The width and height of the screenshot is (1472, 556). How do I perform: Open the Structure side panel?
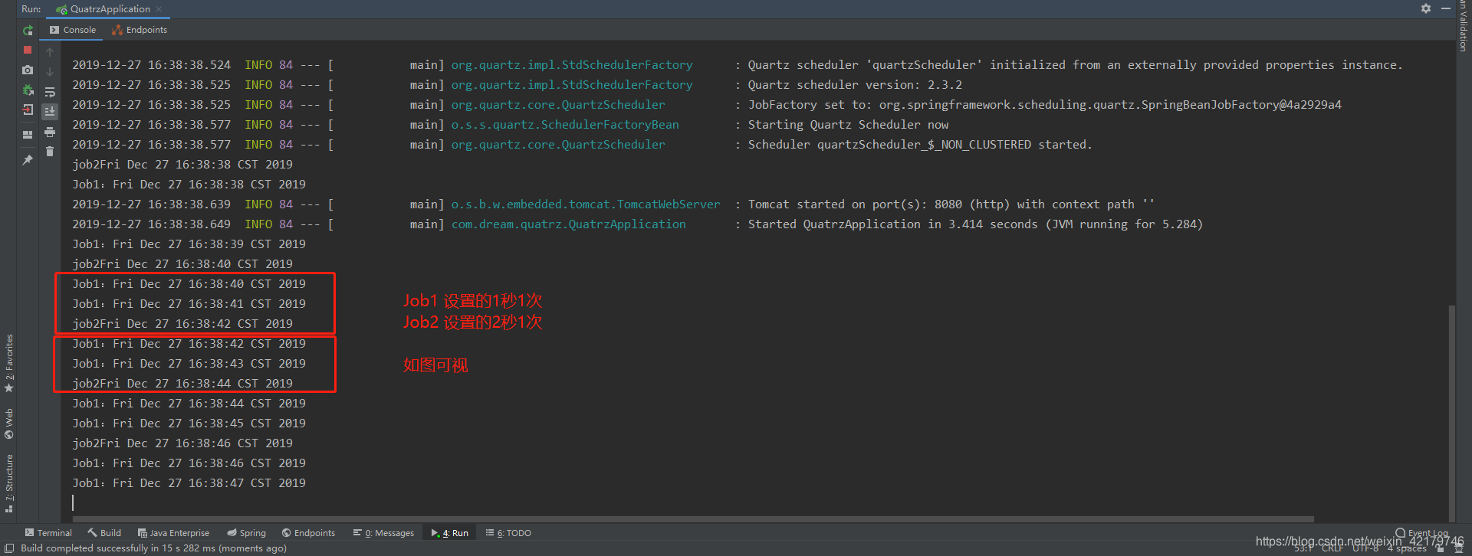click(x=9, y=482)
